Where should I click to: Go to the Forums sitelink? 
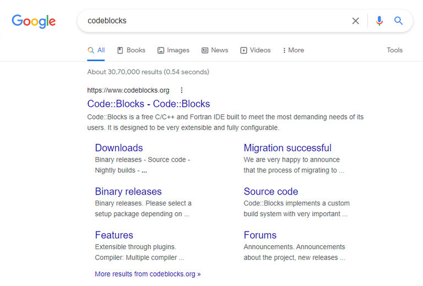point(260,235)
